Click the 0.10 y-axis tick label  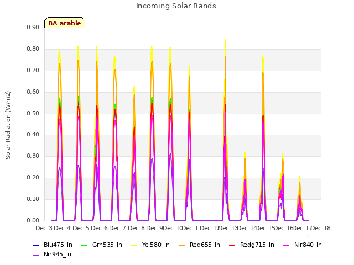click(33, 199)
